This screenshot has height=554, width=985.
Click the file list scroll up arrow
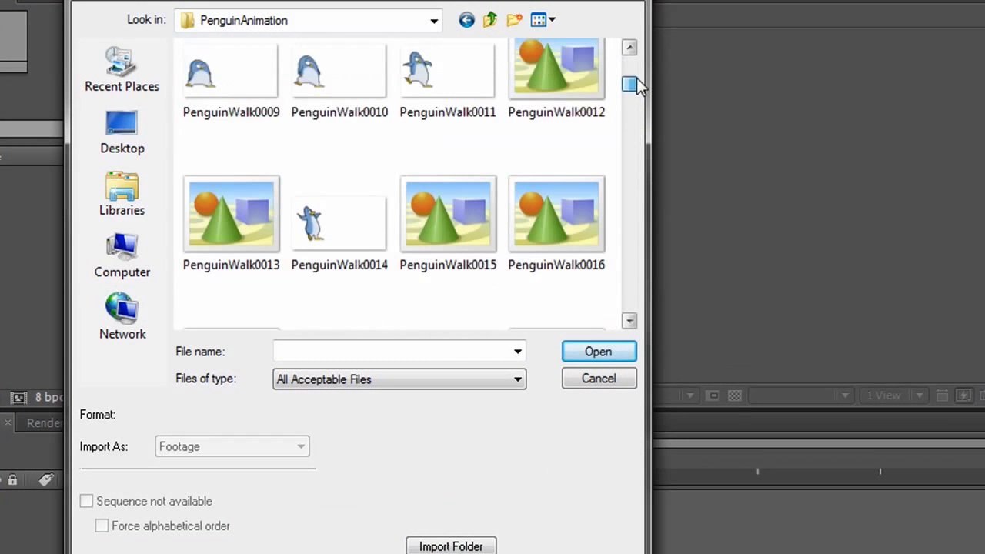pos(629,48)
